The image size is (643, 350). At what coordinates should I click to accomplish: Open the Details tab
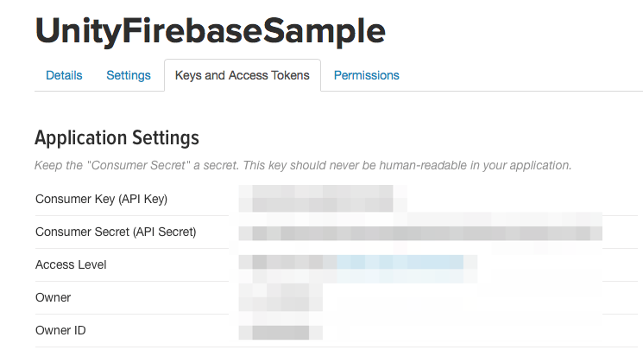(x=64, y=75)
